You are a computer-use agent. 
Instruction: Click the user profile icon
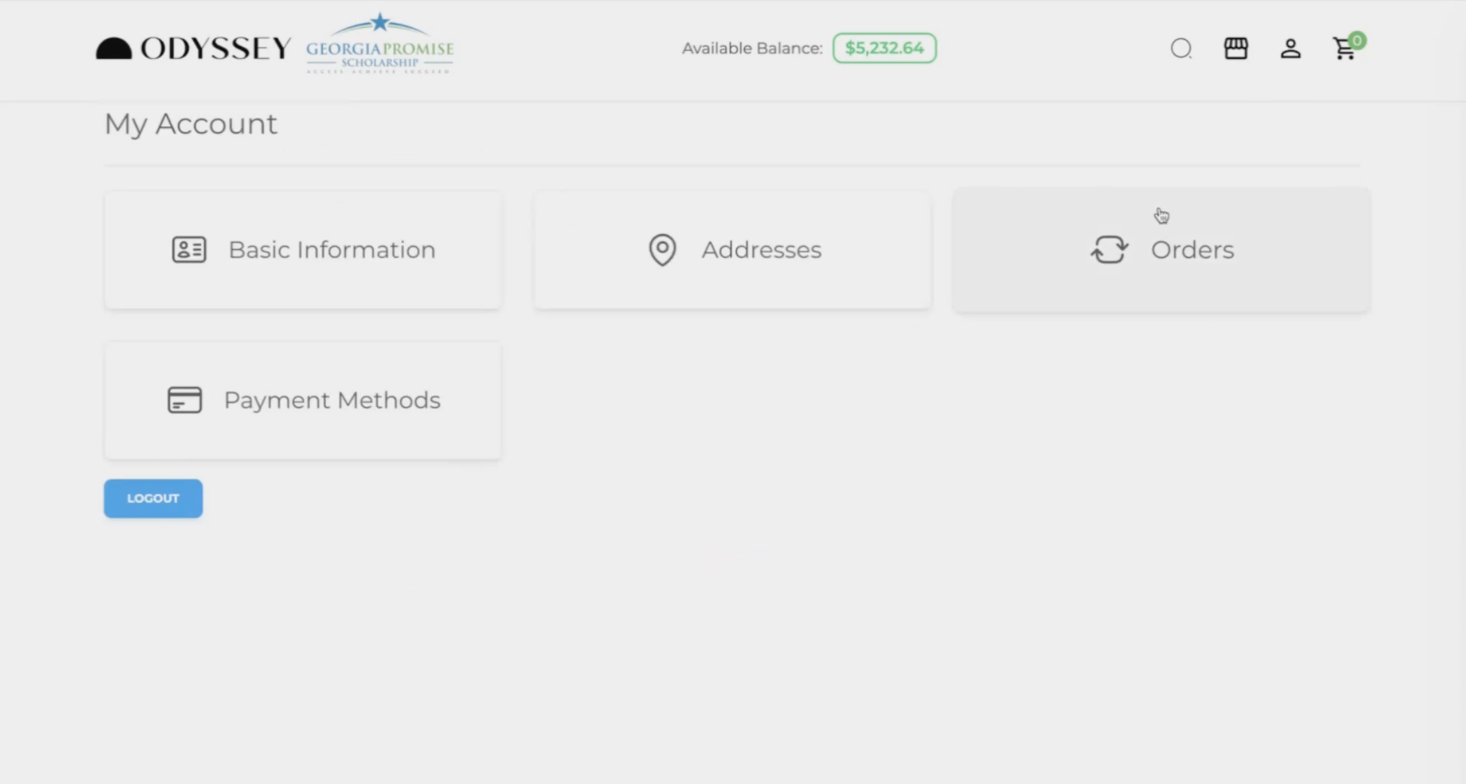tap(1290, 49)
